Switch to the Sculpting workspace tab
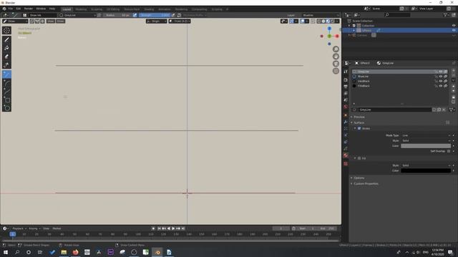The image size is (458, 257). 97,9
